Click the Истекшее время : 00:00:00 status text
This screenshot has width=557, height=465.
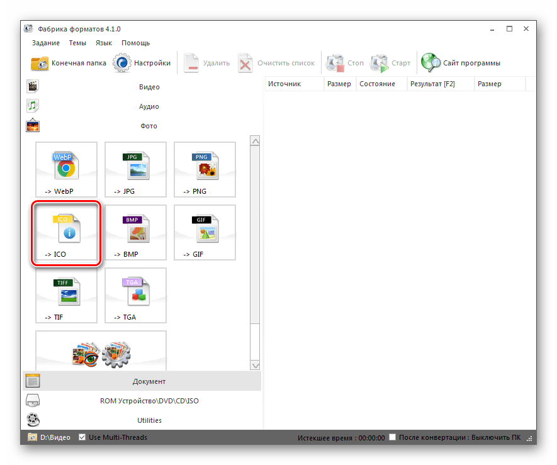[341, 438]
